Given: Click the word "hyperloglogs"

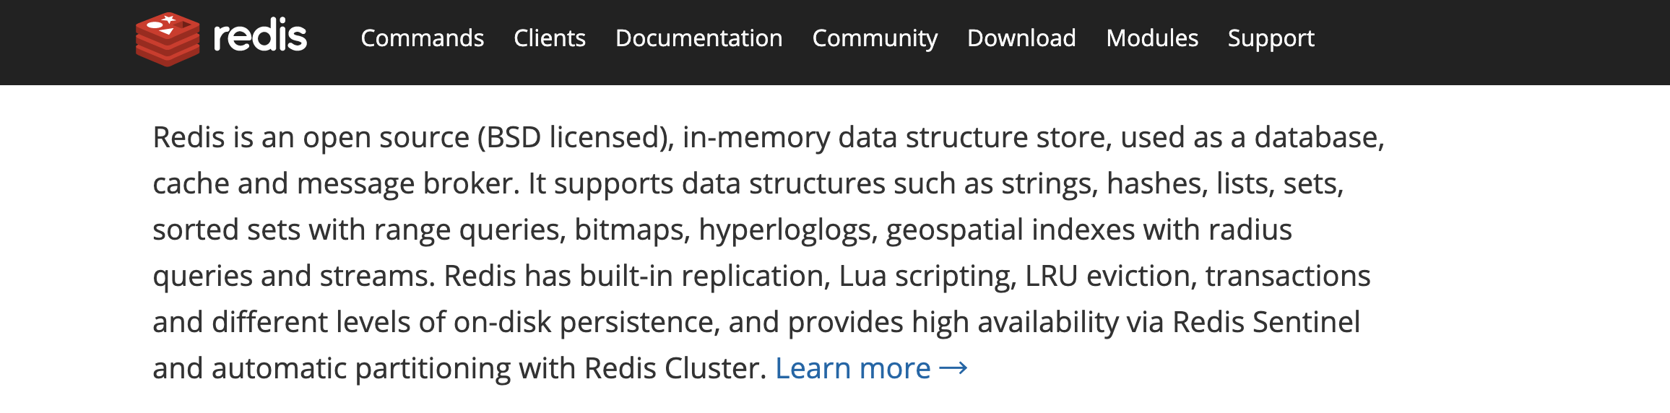Looking at the screenshot, I should click(x=787, y=230).
